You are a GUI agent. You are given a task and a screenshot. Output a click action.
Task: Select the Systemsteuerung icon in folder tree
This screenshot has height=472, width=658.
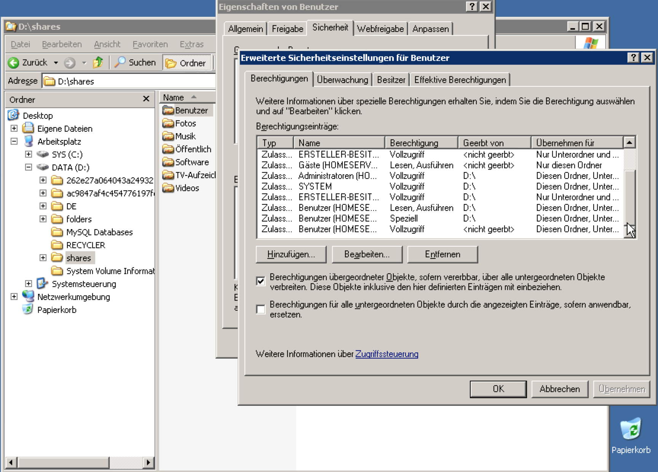(42, 284)
